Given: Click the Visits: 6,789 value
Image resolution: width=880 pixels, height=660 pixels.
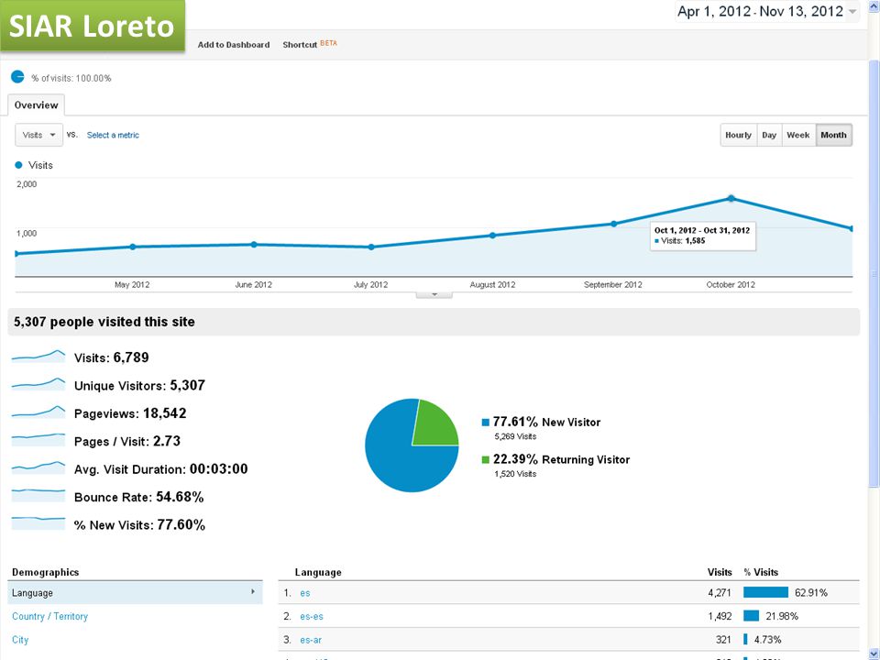Looking at the screenshot, I should (x=111, y=357).
